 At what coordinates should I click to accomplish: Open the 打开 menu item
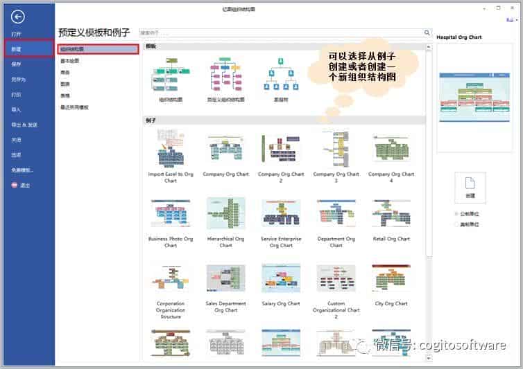pyautogui.click(x=16, y=35)
